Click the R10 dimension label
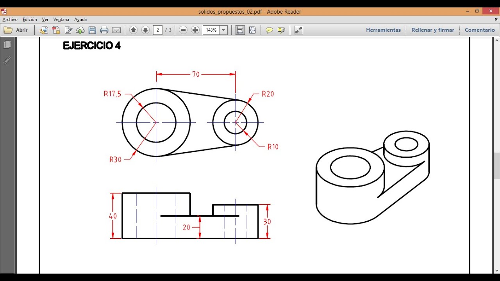 tap(273, 147)
